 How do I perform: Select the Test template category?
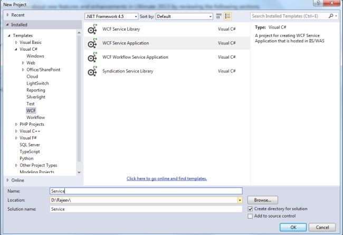click(31, 104)
